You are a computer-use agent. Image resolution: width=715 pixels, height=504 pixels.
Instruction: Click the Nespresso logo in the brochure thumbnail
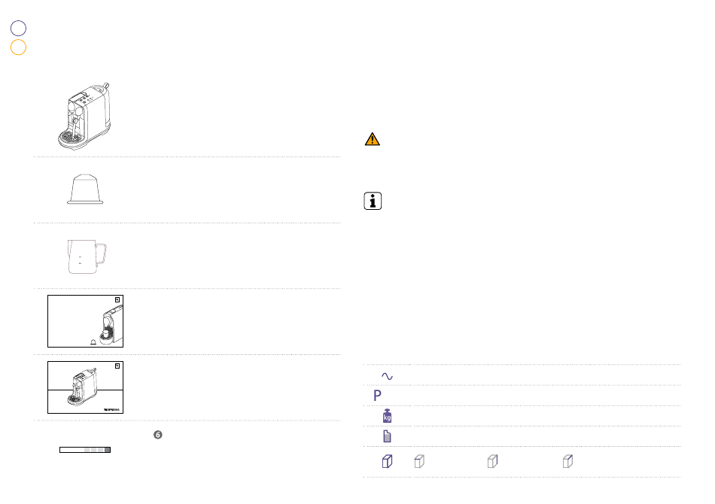[x=111, y=410]
